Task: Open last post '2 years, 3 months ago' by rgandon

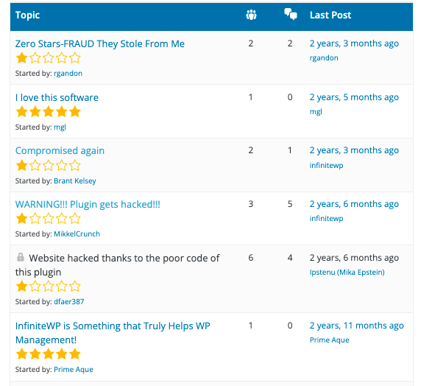Action: (354, 43)
